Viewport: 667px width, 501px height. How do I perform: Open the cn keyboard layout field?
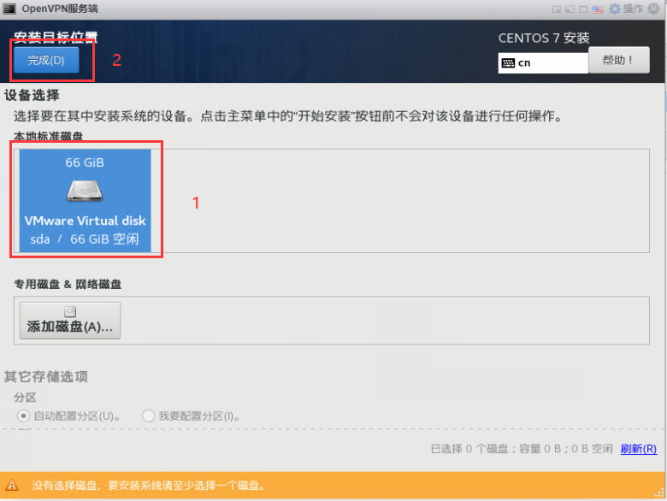[x=543, y=63]
